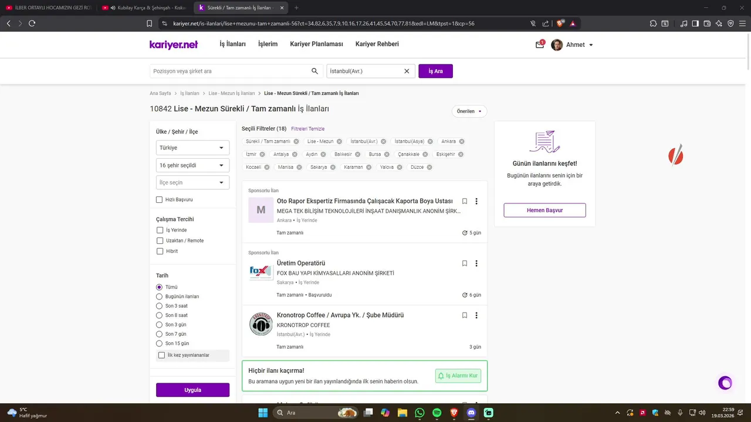Check İlk kez yayınlananlar option
This screenshot has height=422, width=751.
click(162, 355)
